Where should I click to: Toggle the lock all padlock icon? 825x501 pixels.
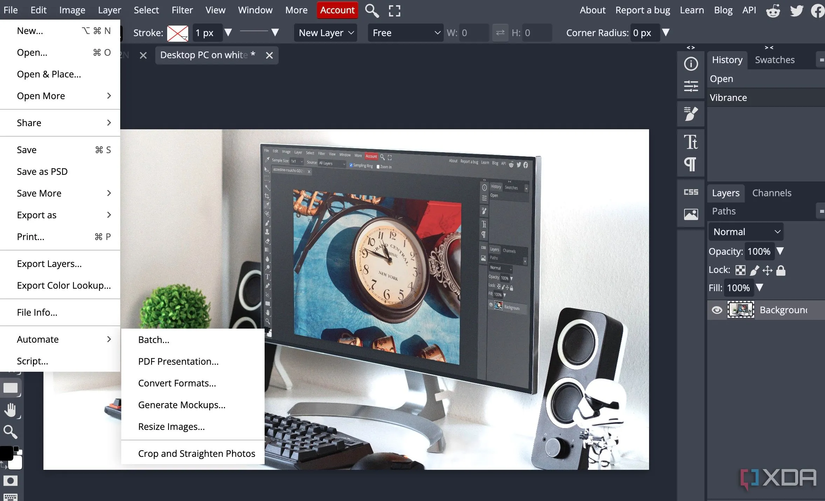(781, 270)
